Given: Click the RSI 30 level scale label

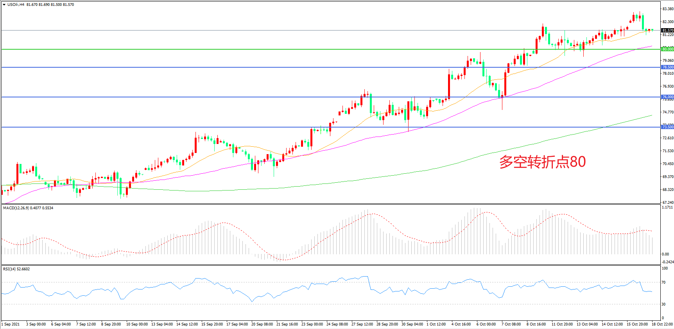Looking at the screenshot, I should 664,304.
